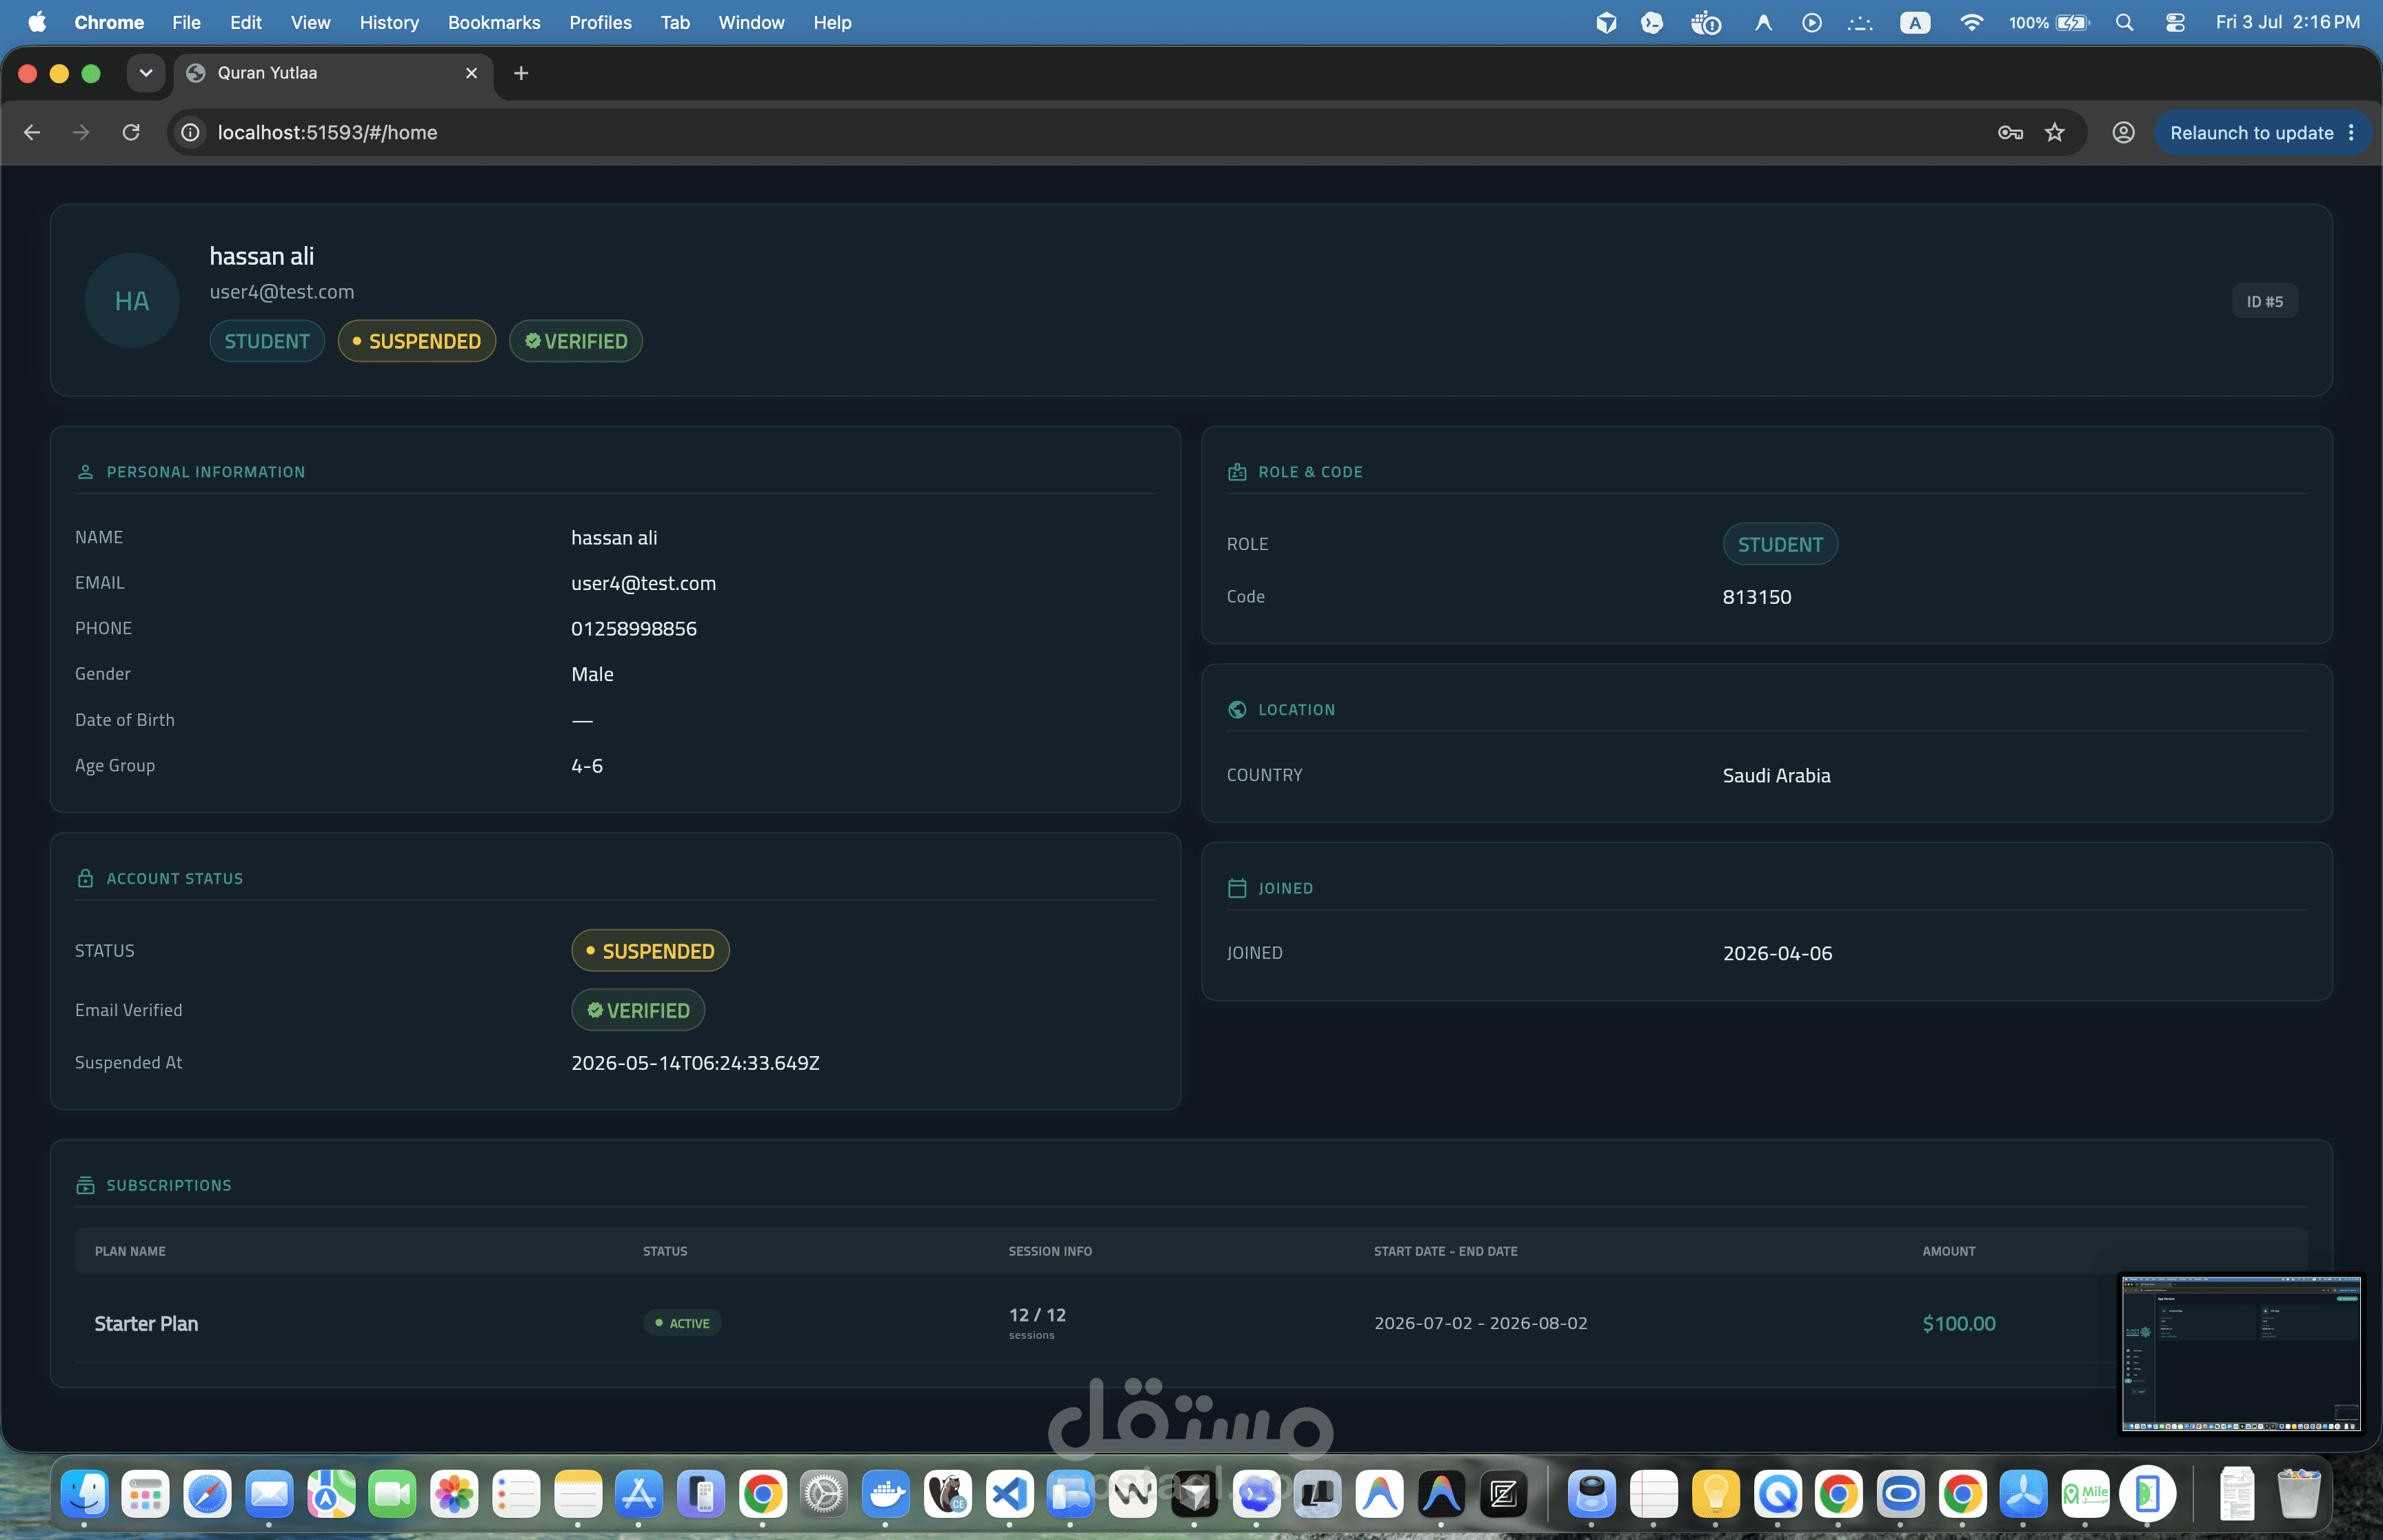Click the Joined calendar icon
This screenshot has width=2383, height=1540.
click(x=1237, y=888)
